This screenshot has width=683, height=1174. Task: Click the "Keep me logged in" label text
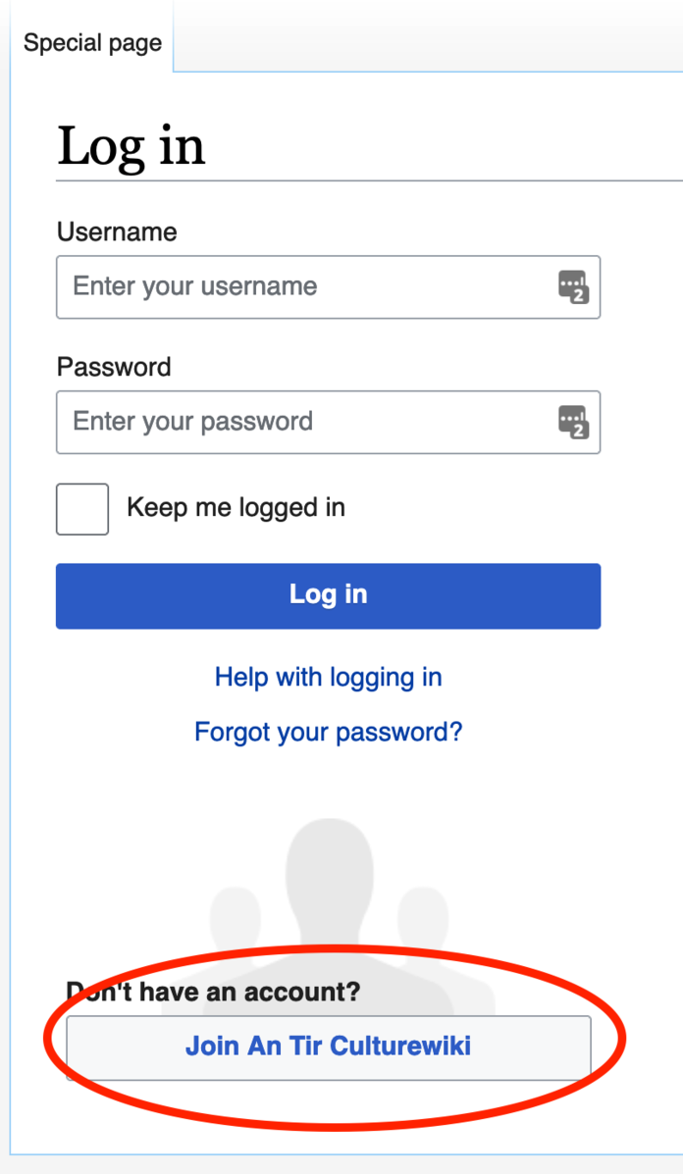click(x=236, y=508)
